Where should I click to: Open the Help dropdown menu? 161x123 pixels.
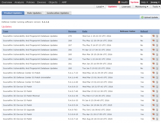pyautogui.click(x=144, y=2)
